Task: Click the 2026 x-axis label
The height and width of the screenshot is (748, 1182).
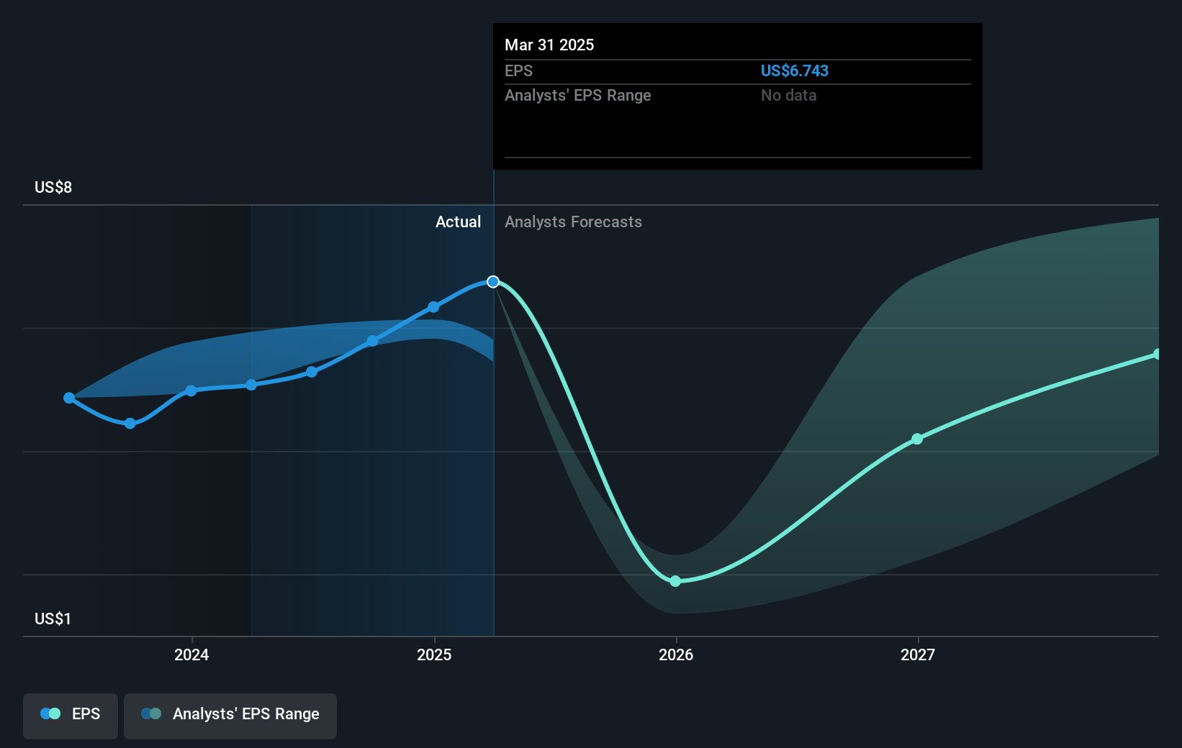Action: (676, 654)
